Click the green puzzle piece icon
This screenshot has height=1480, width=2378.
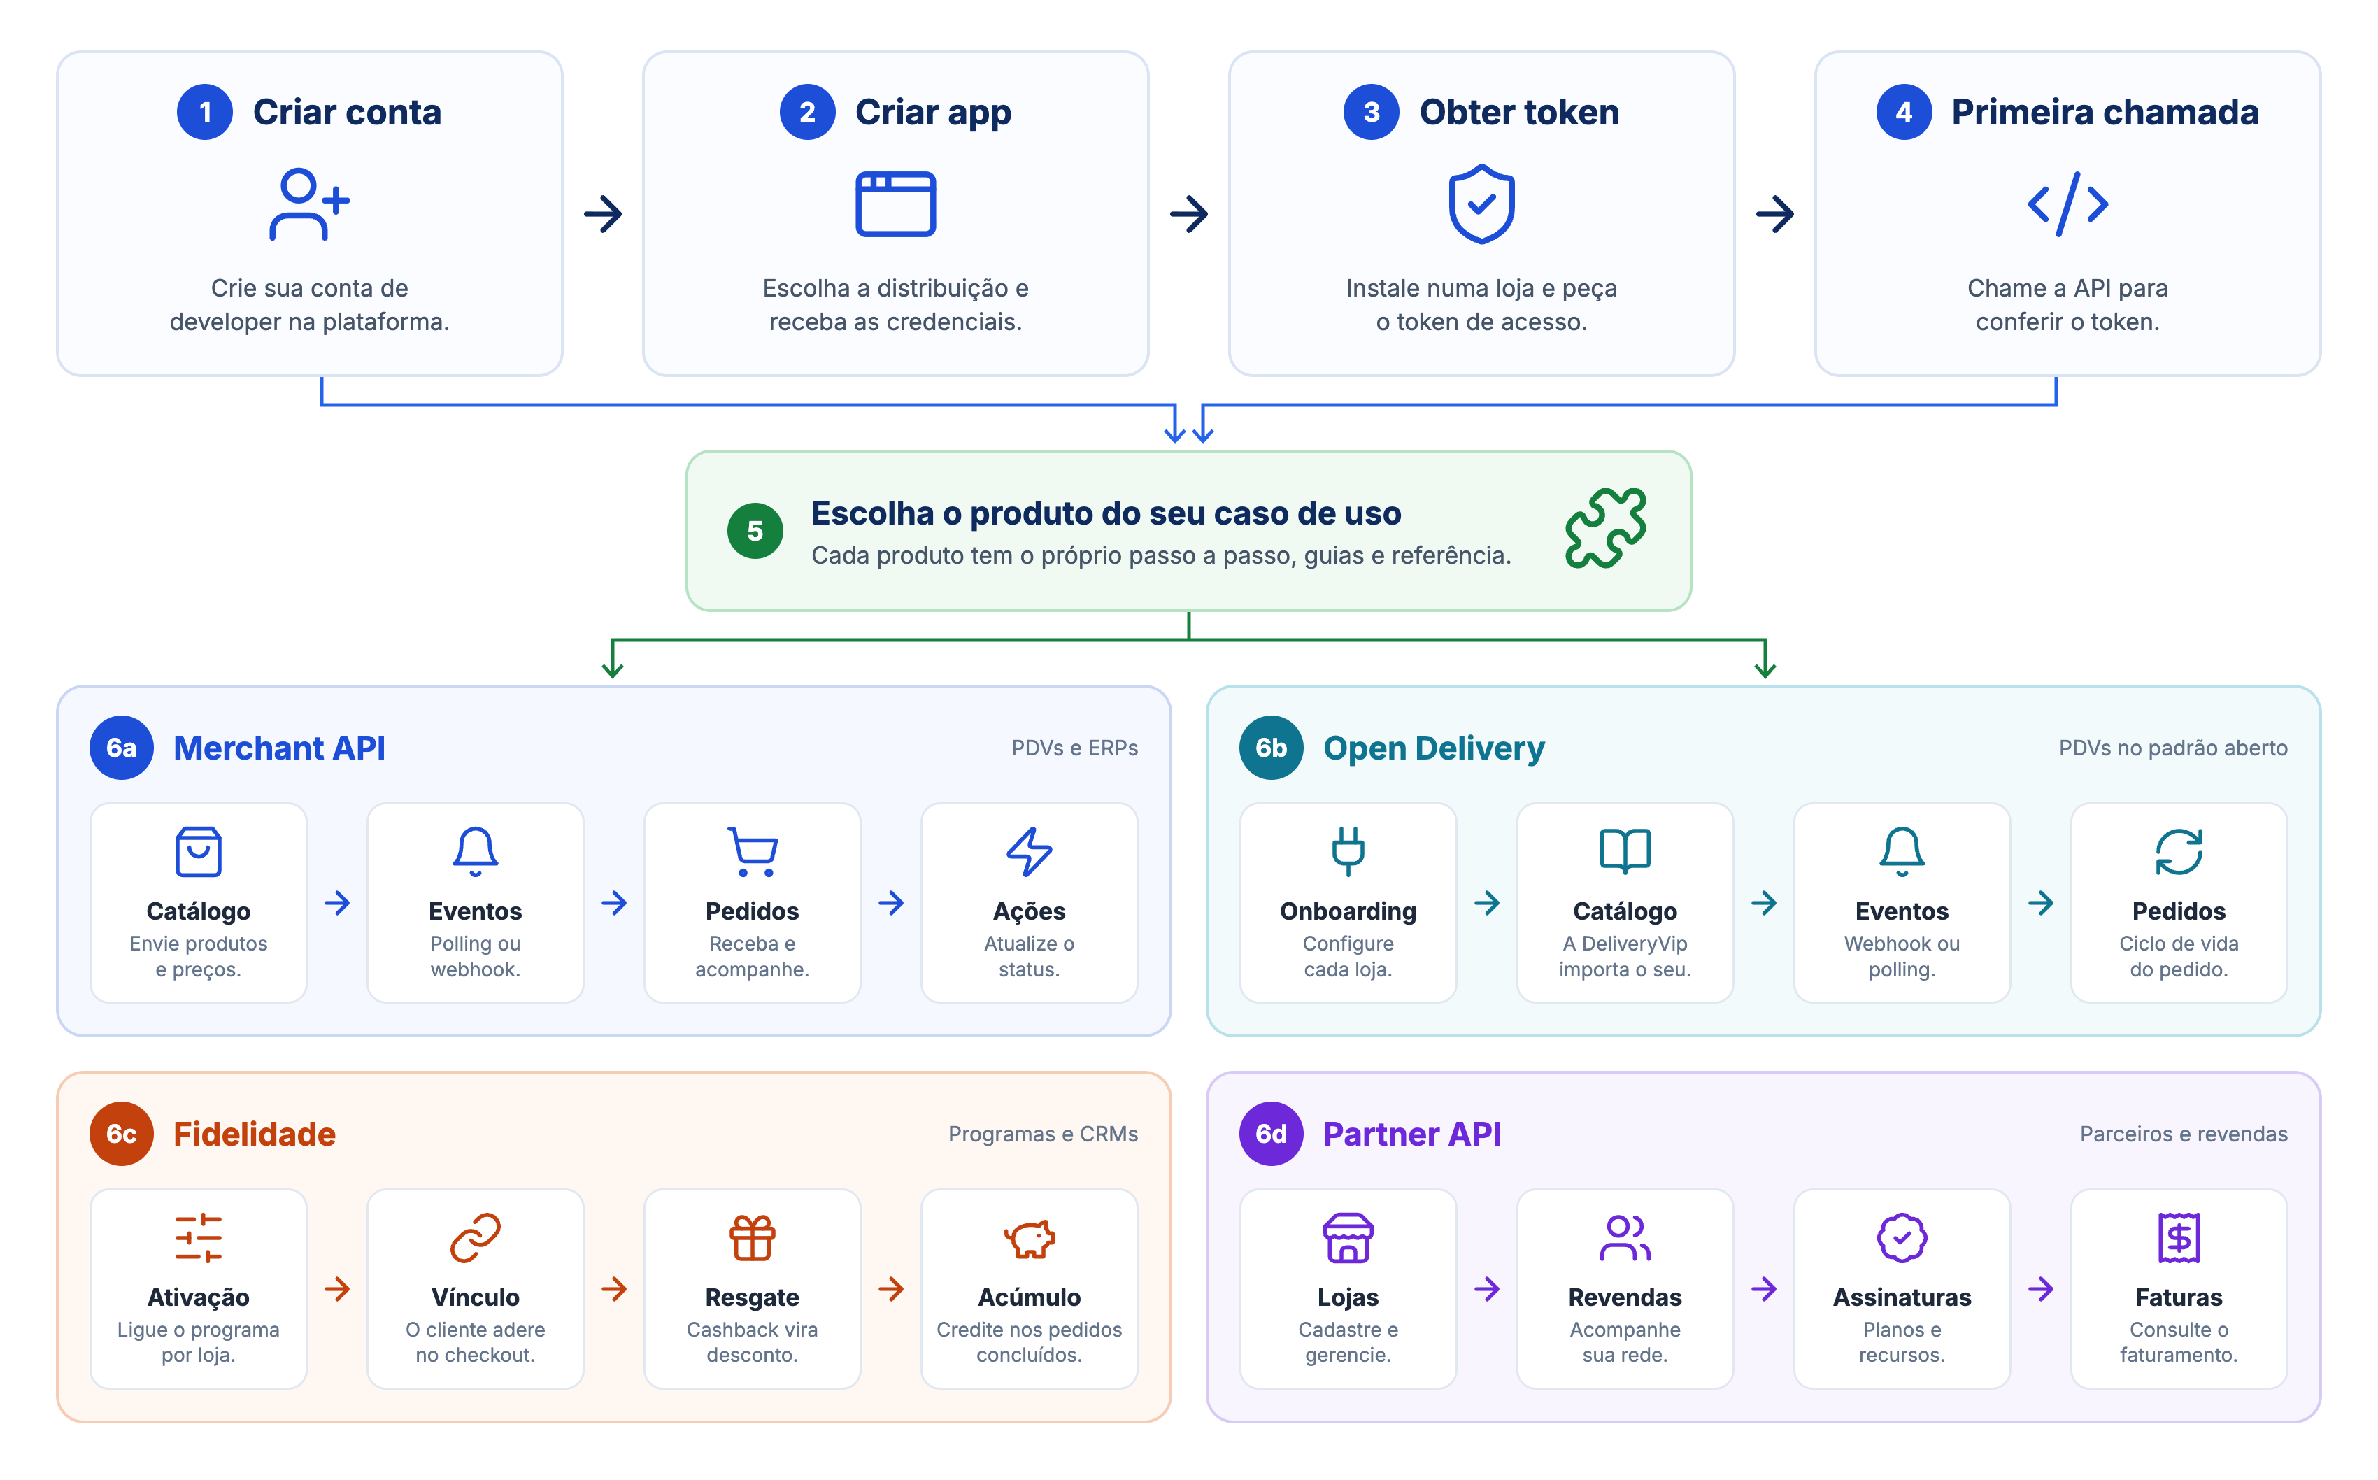[x=1606, y=529]
